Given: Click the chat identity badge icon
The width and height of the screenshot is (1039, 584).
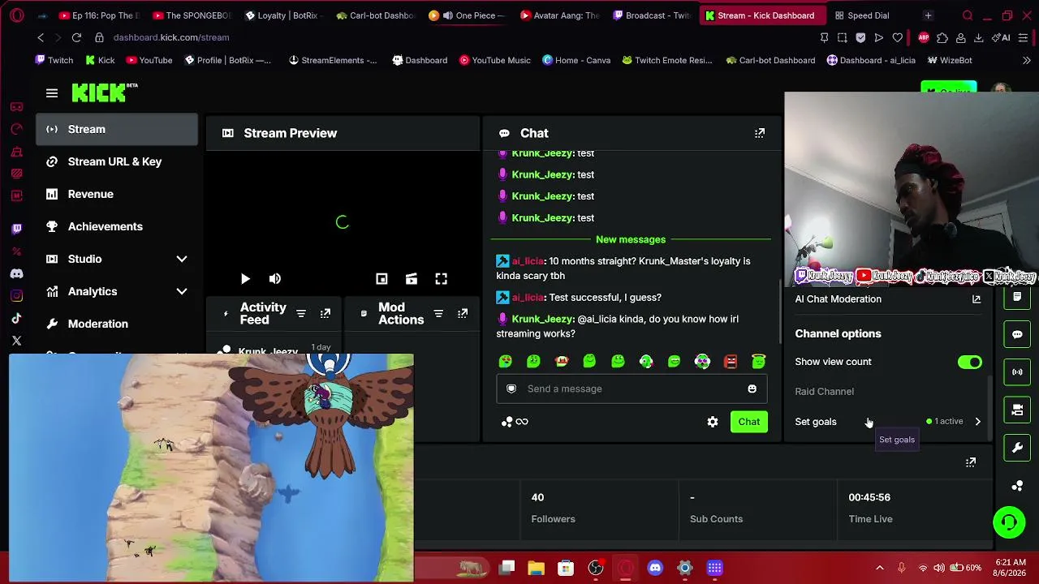Looking at the screenshot, I should (511, 389).
